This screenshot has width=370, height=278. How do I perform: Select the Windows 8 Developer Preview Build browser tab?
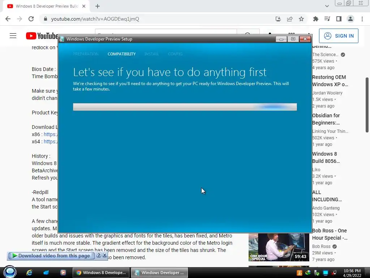click(x=46, y=6)
